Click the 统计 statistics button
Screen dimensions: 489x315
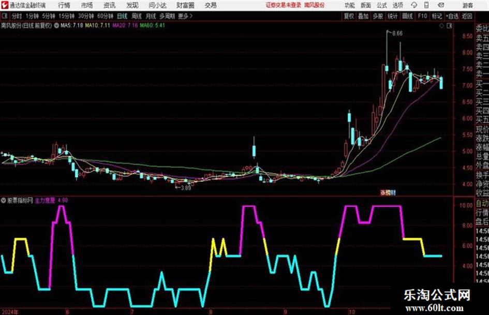[393, 16]
